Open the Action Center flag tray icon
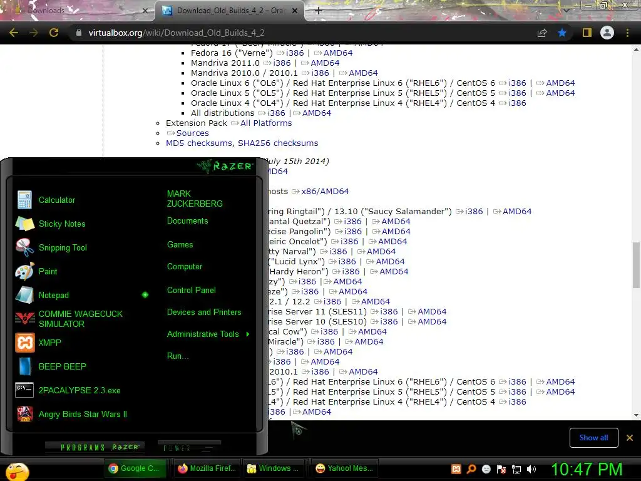The height and width of the screenshot is (481, 641). tap(501, 468)
